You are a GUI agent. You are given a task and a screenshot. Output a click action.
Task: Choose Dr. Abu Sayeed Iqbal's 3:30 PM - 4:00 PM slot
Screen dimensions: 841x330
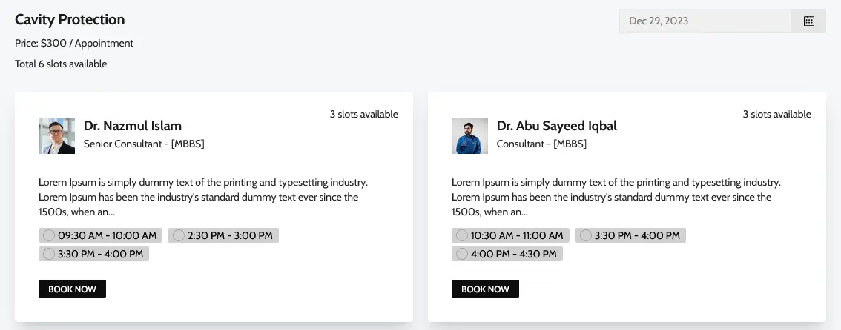pyautogui.click(x=630, y=235)
